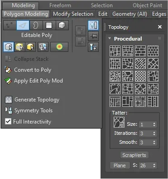The width and height of the screenshot is (168, 179).
Task: Switch to the Freeform ribbon tab
Action: (60, 5)
